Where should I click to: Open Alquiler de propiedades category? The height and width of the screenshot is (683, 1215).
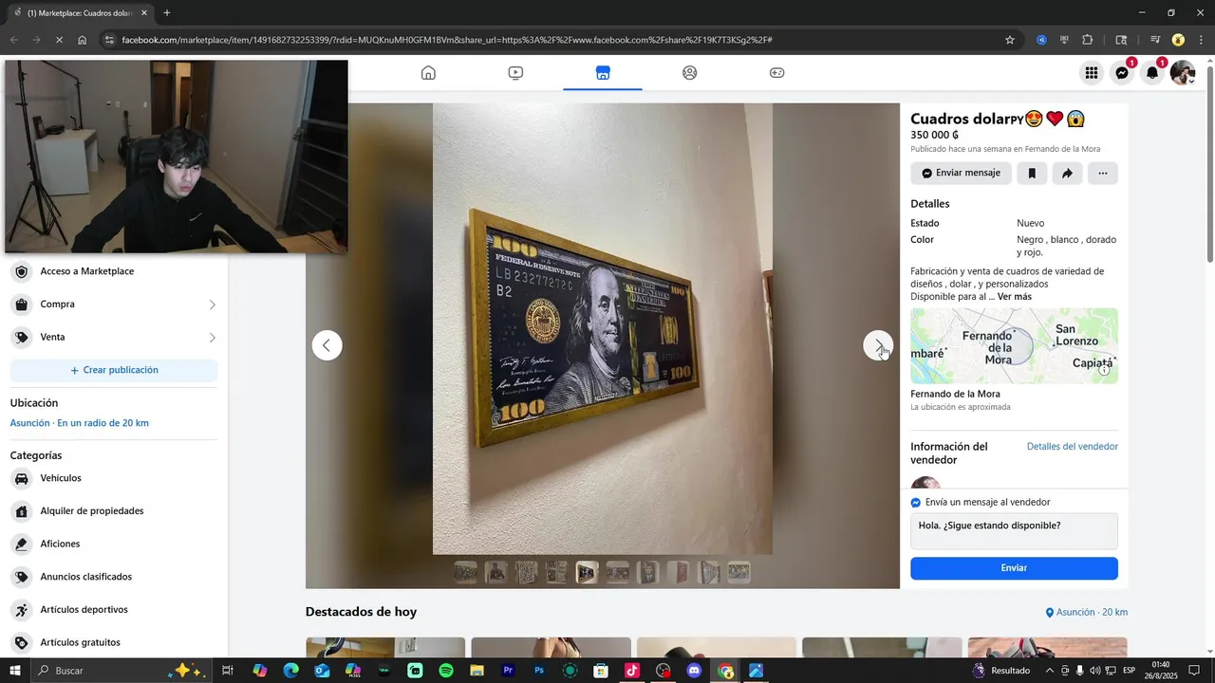tap(114, 511)
